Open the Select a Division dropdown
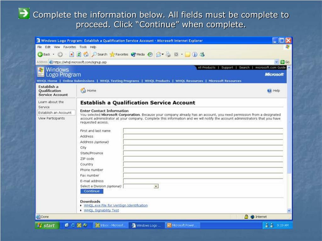 (156, 186)
